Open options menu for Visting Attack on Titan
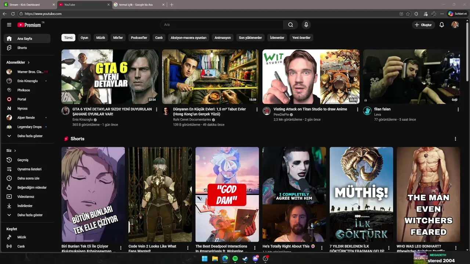 coord(358,110)
